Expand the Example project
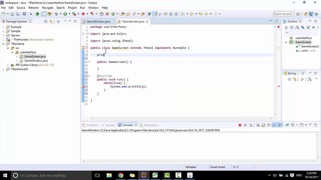Image resolution: width=321 pixels, height=180 pixels. click(4, 27)
